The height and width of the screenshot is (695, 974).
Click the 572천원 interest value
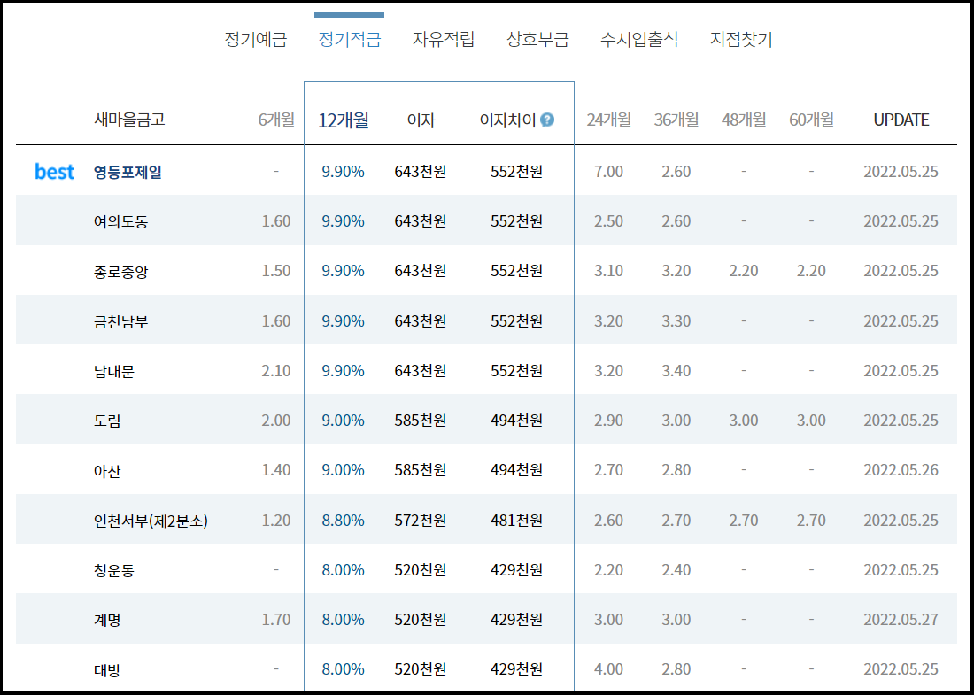421,521
